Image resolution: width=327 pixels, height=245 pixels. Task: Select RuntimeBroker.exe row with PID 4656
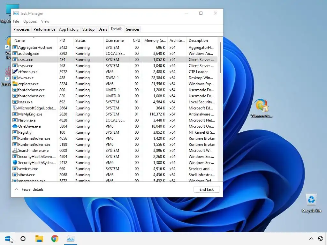point(115,138)
